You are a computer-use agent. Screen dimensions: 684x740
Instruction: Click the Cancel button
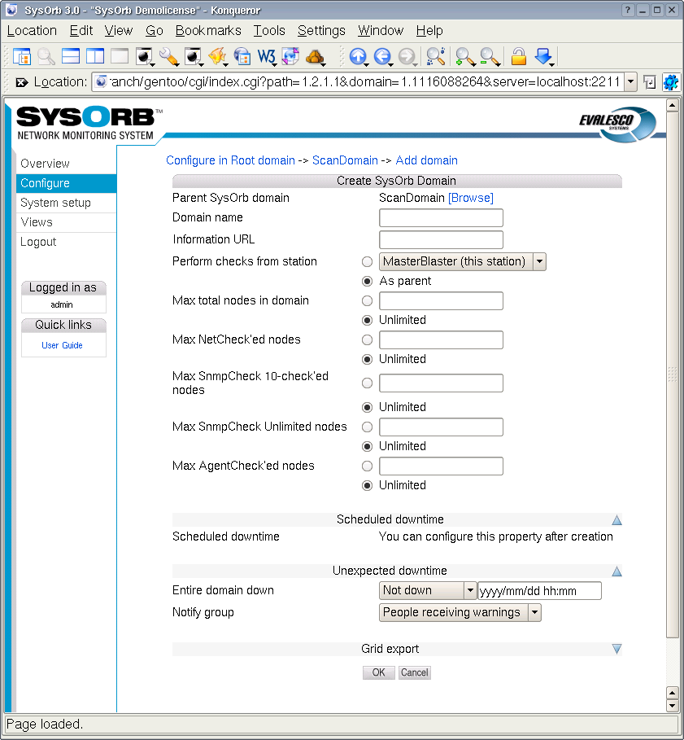414,672
